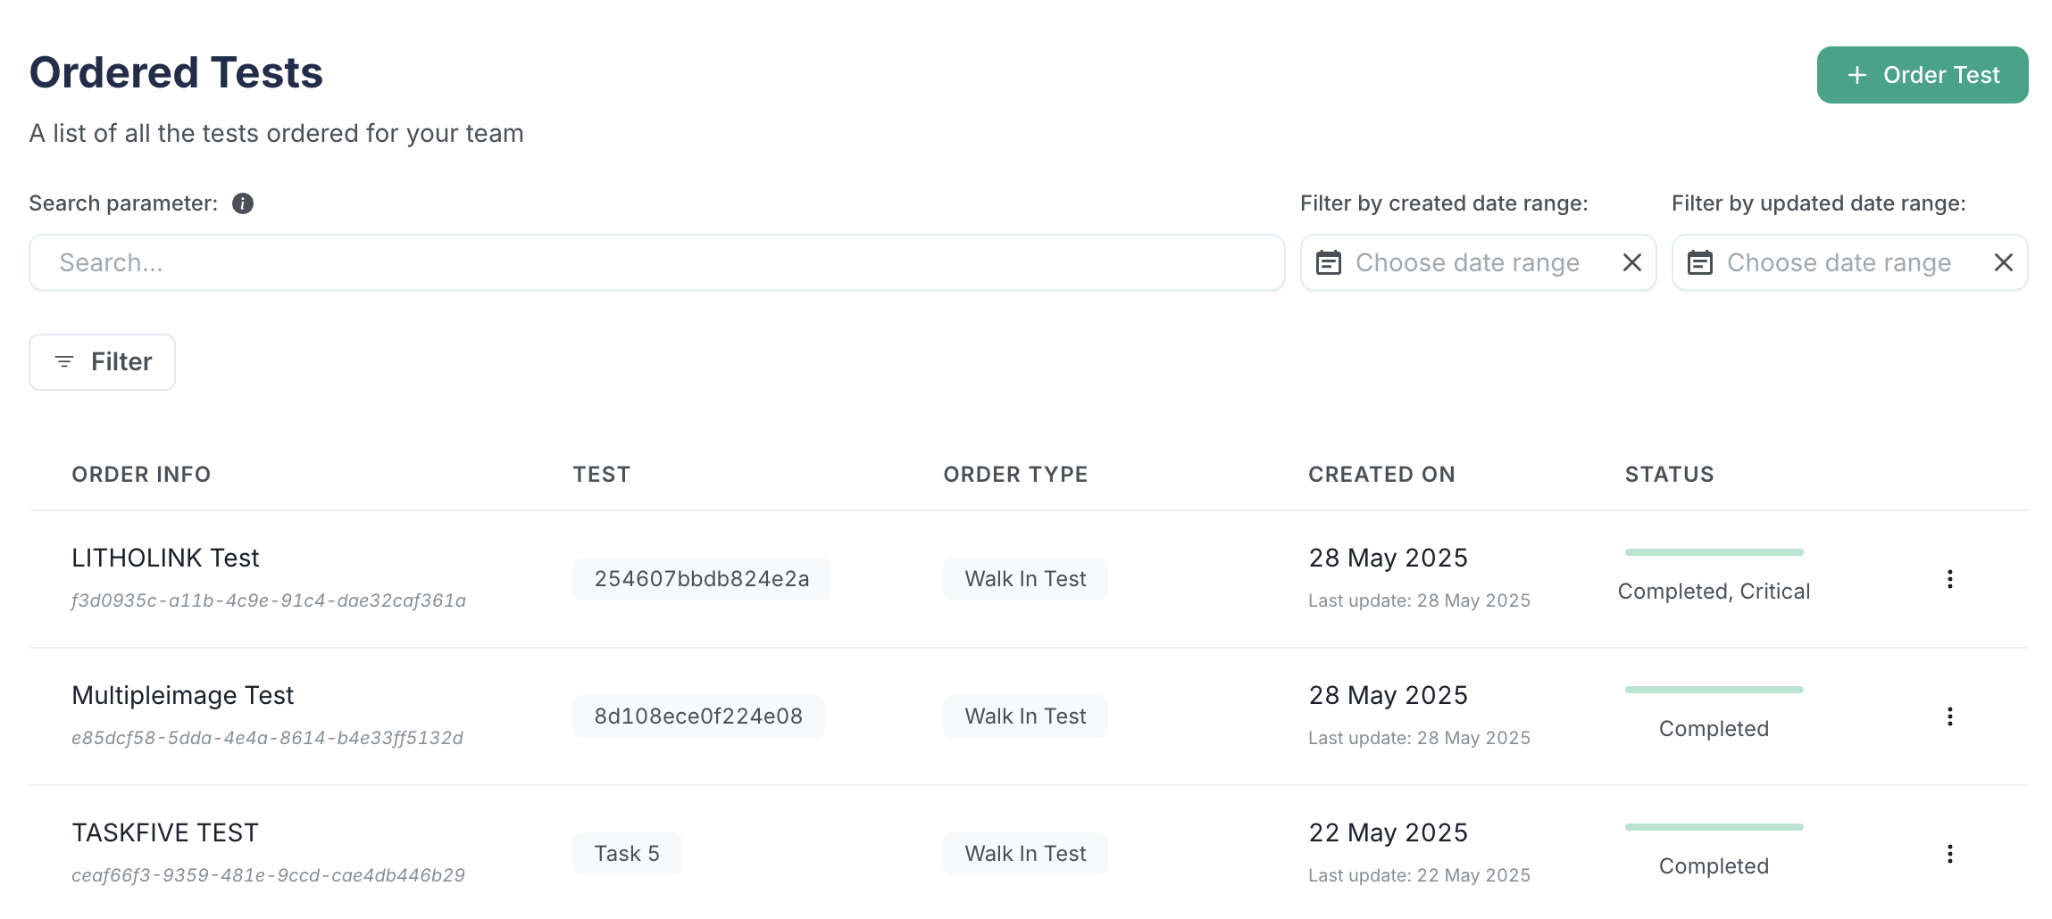2052x919 pixels.
Task: Open the created date range picker
Action: coord(1464,262)
